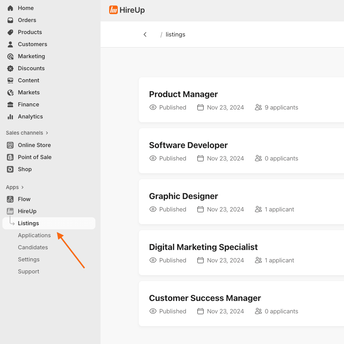Open the Applications menu under HireUp
The image size is (344, 344).
(x=34, y=235)
